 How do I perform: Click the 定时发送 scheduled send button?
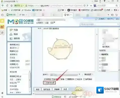click(x=47, y=89)
